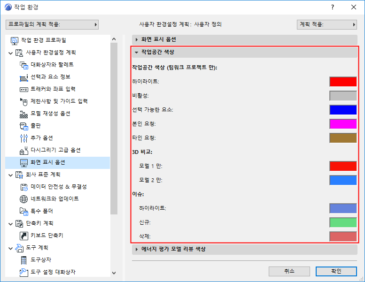Viewport: 365px width, 282px height.
Task: Select 출판 tree item
Action: click(36, 126)
